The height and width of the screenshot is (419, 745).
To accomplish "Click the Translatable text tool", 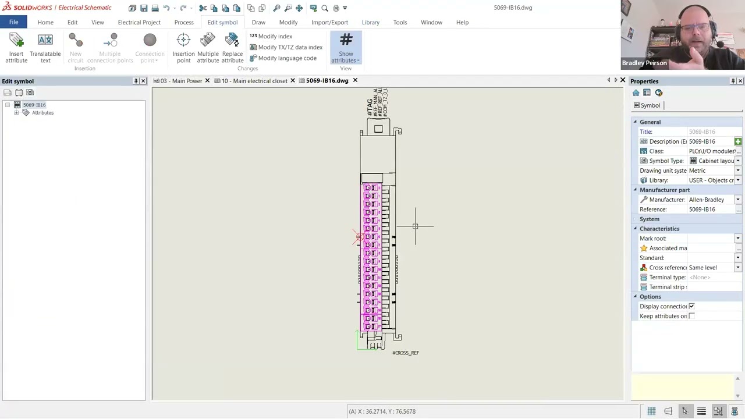I will tap(45, 48).
